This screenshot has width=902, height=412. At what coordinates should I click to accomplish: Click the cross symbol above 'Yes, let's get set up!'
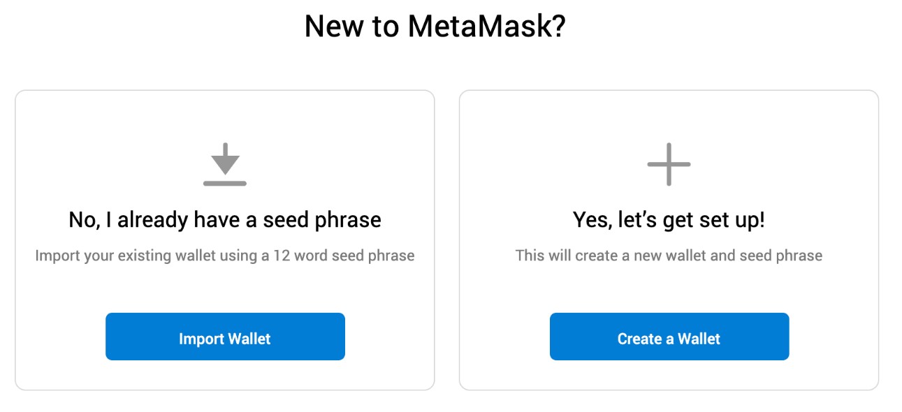669,164
